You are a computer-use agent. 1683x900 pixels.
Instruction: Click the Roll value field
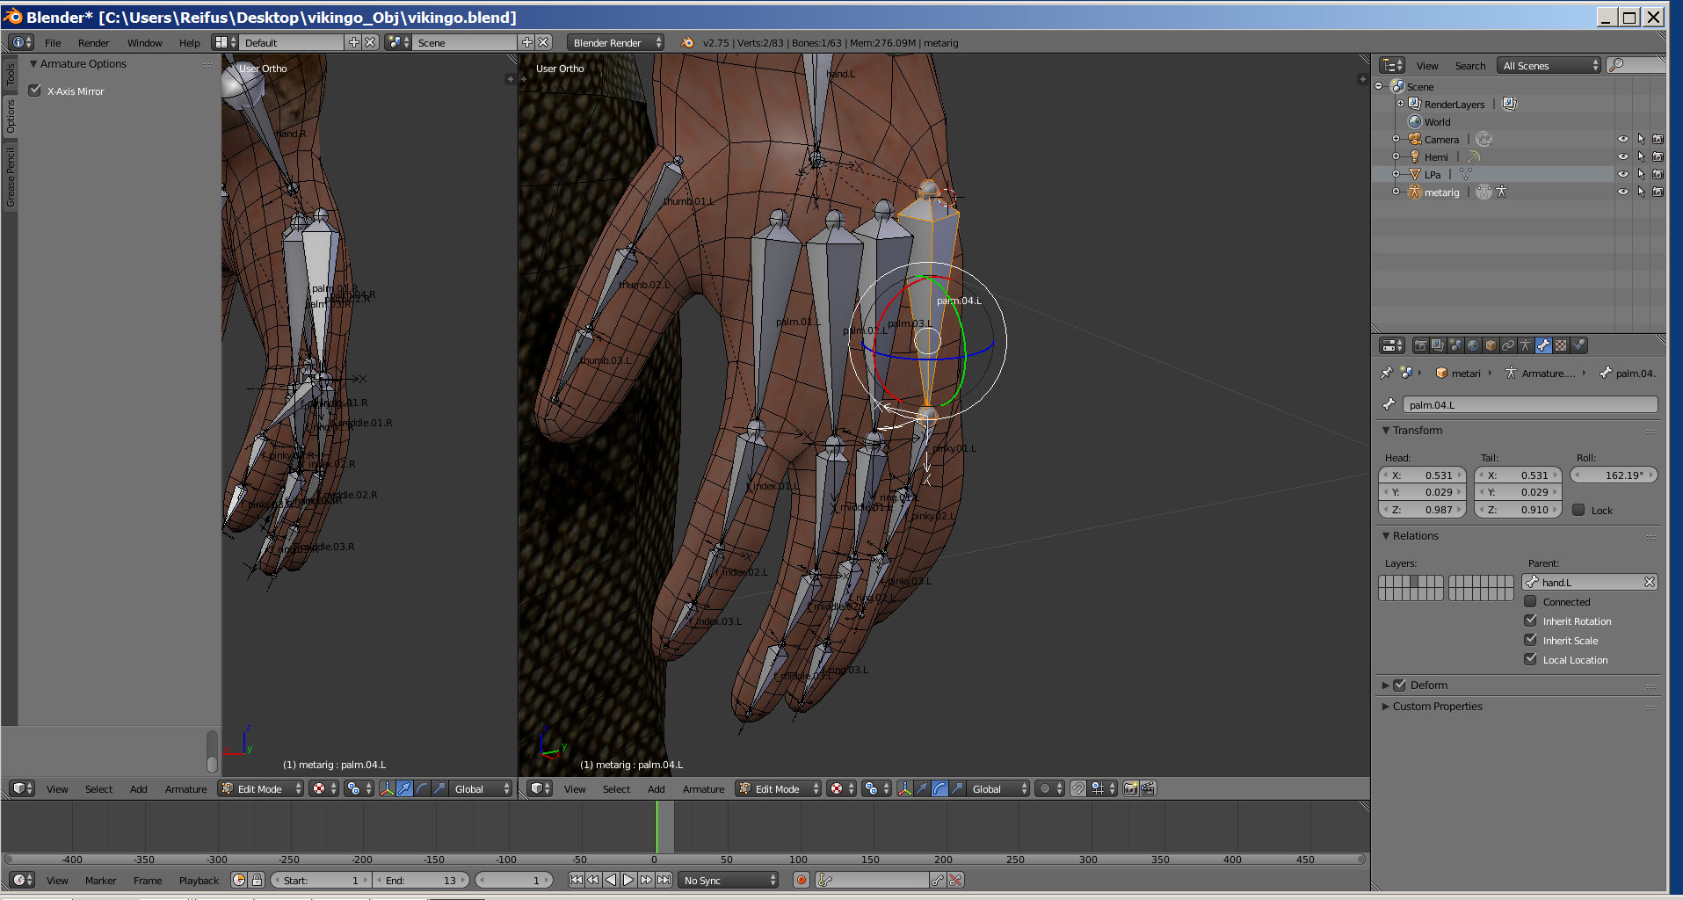(1614, 475)
